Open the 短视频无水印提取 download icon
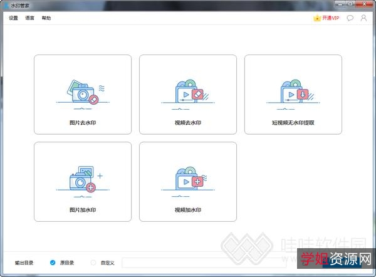The image size is (376, 277). pyautogui.click(x=293, y=95)
